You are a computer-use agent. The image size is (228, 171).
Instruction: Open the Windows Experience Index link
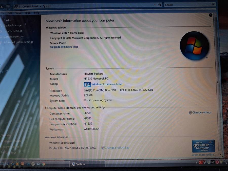(x=107, y=84)
